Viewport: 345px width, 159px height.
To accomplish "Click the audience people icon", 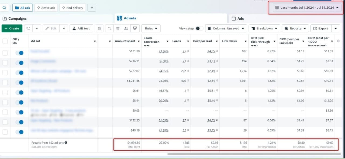I will (x=126, y=28).
